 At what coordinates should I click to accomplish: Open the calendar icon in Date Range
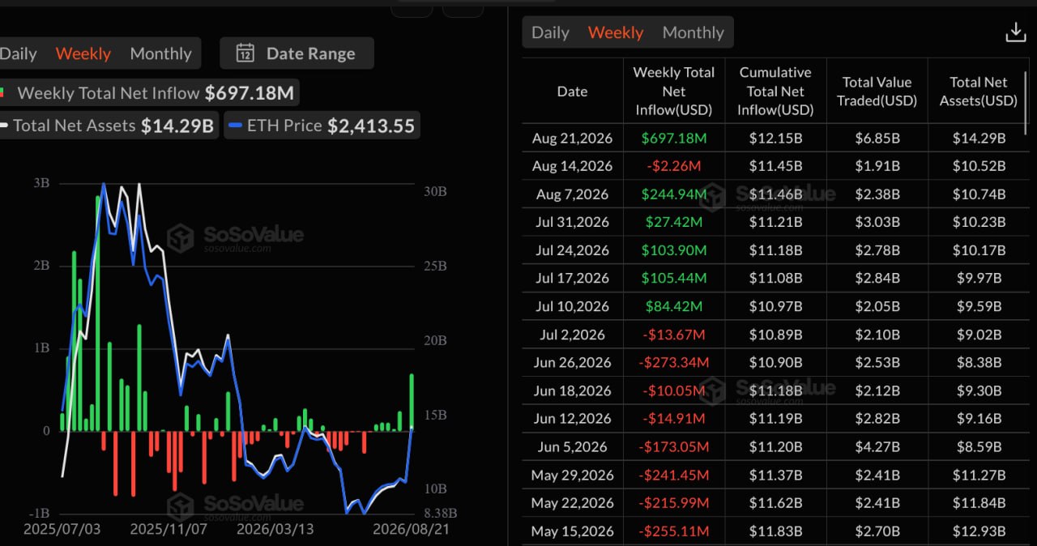[245, 53]
